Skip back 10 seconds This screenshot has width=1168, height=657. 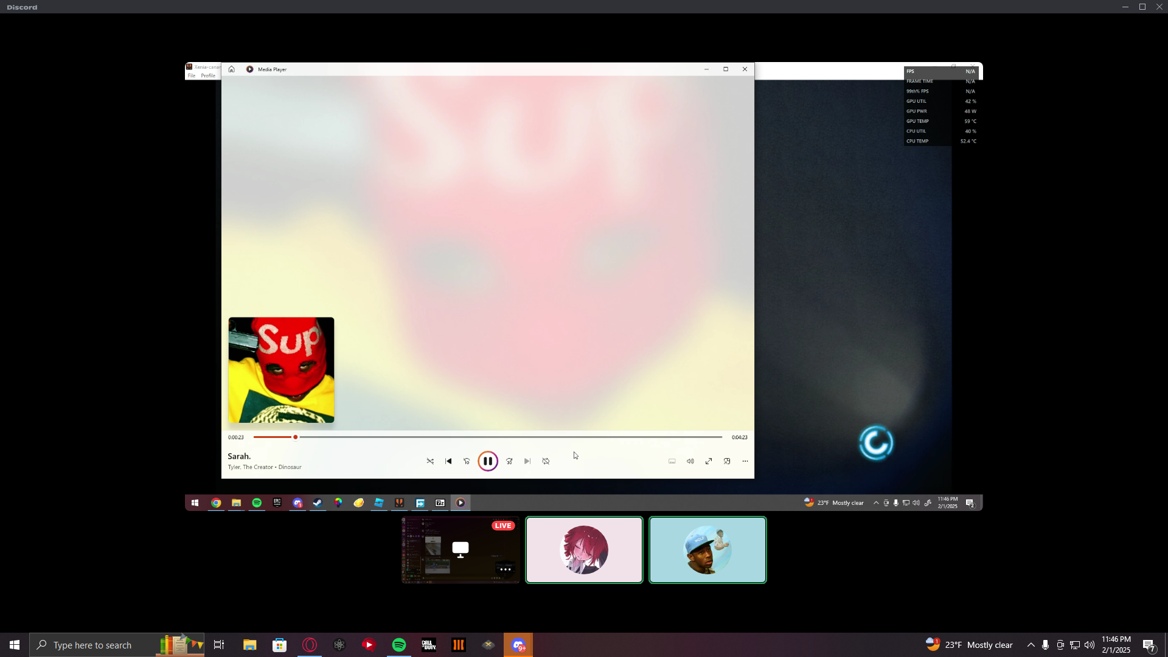click(467, 461)
